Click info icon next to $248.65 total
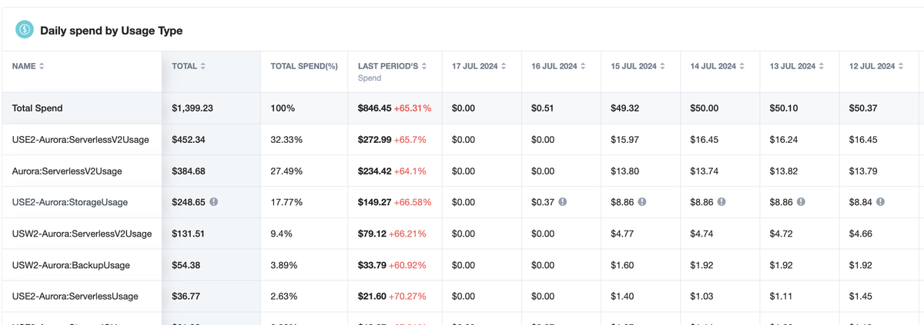The height and width of the screenshot is (325, 924). 214,202
